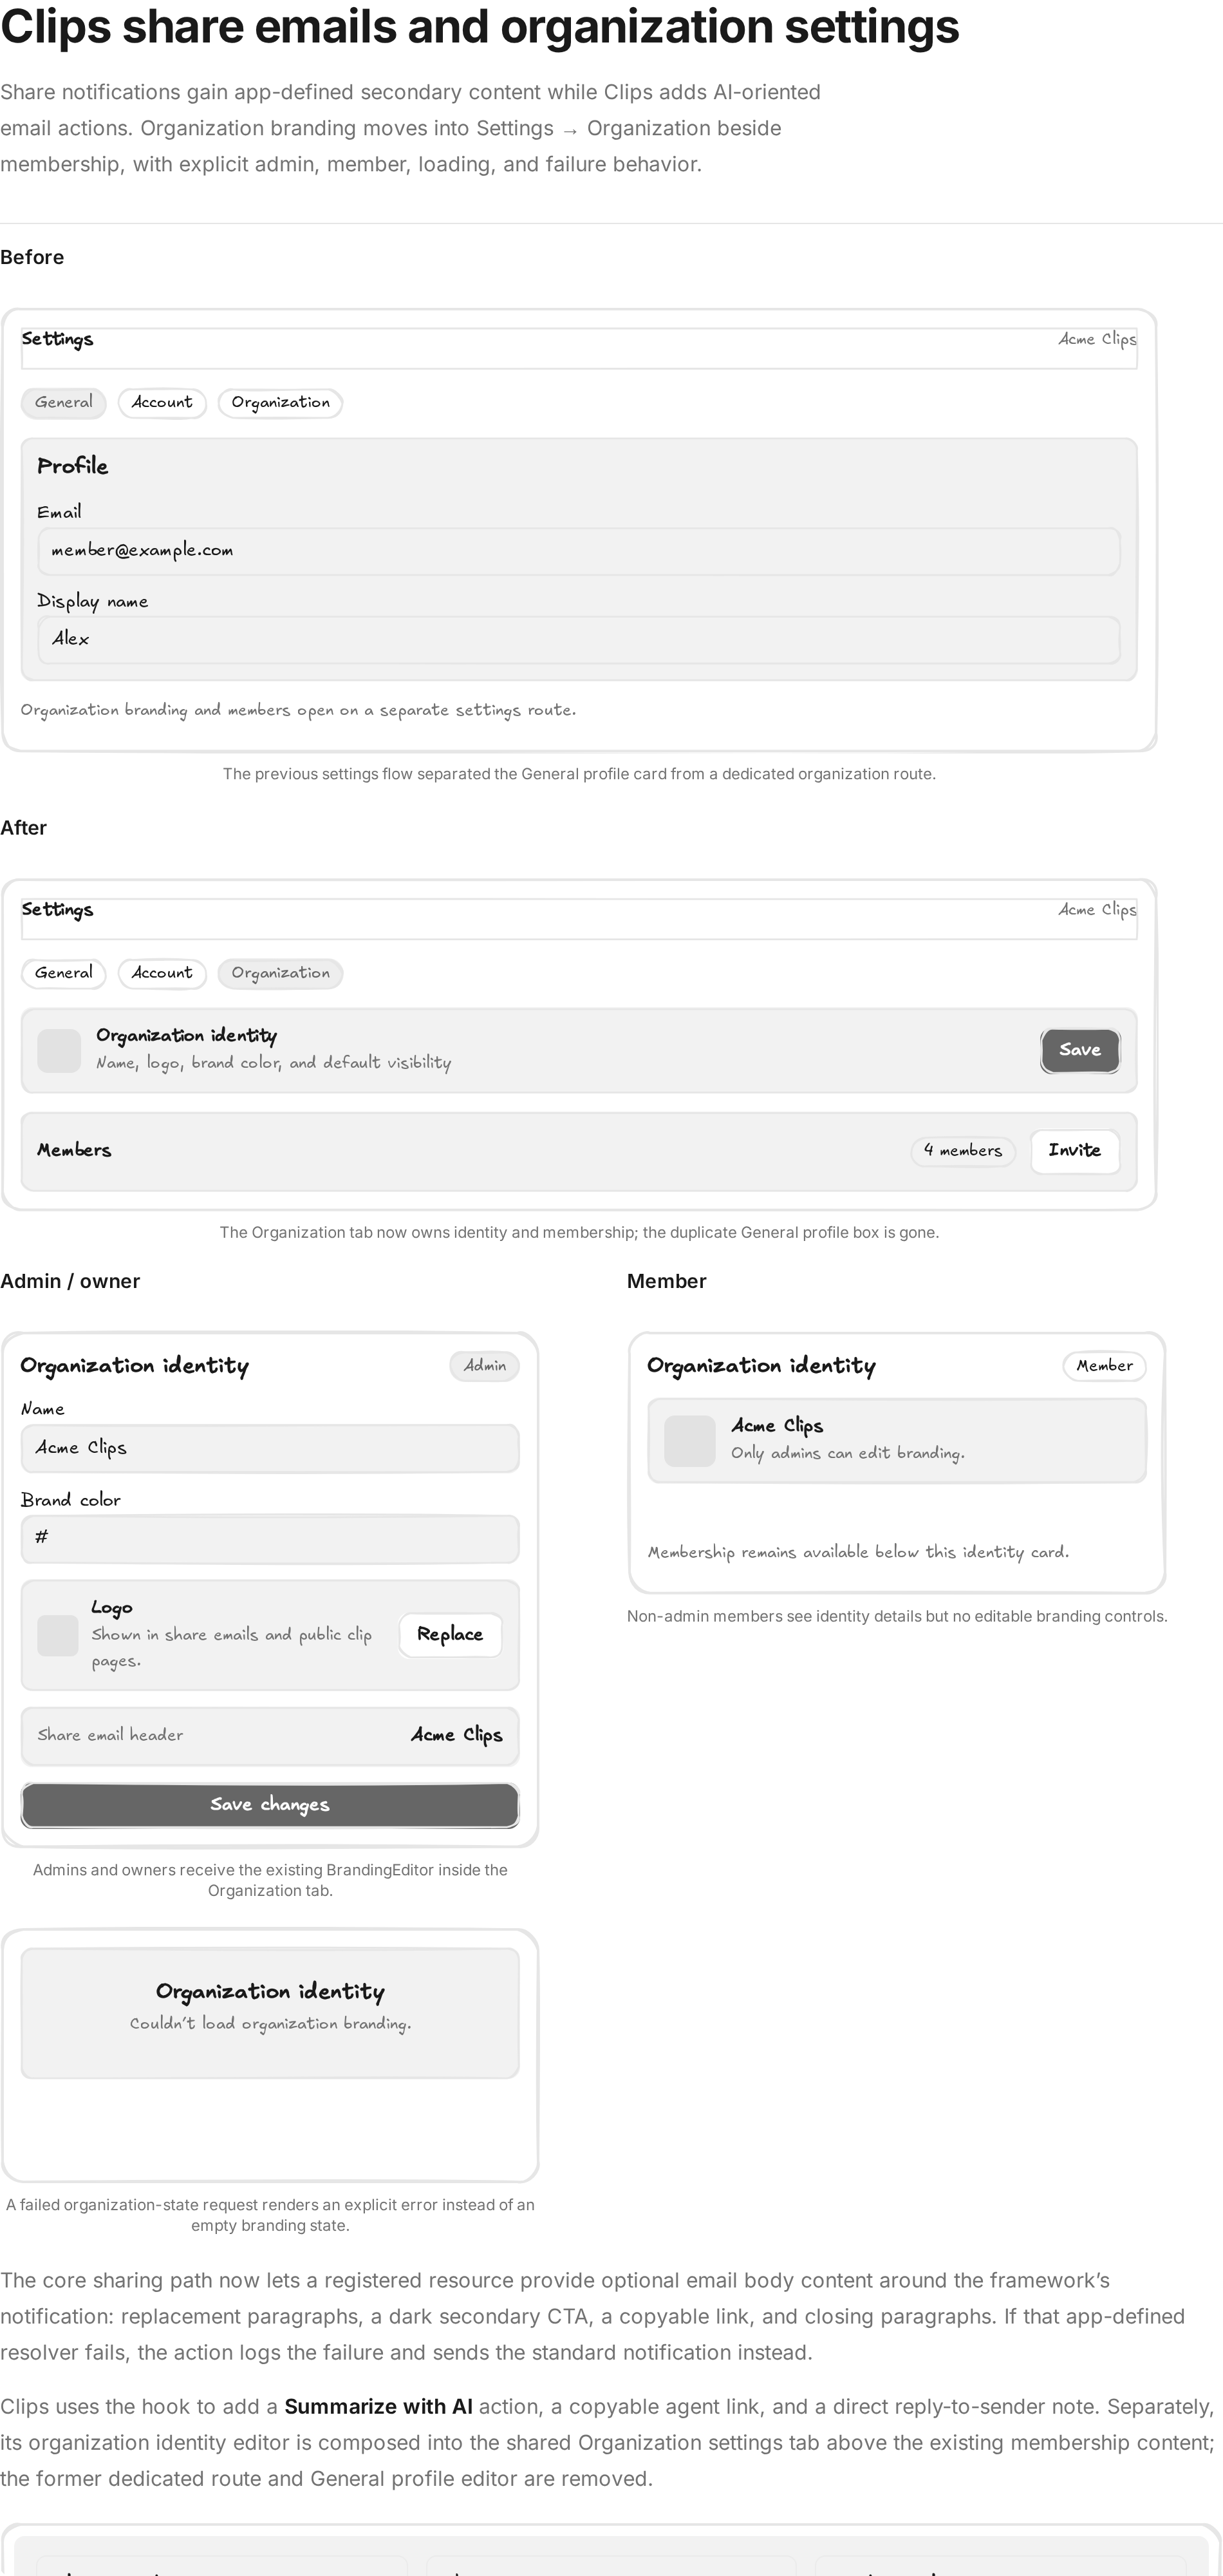Viewport: 1223px width, 2576px height.
Task: Click the Acme Clips label in Before header
Action: [x=1097, y=339]
